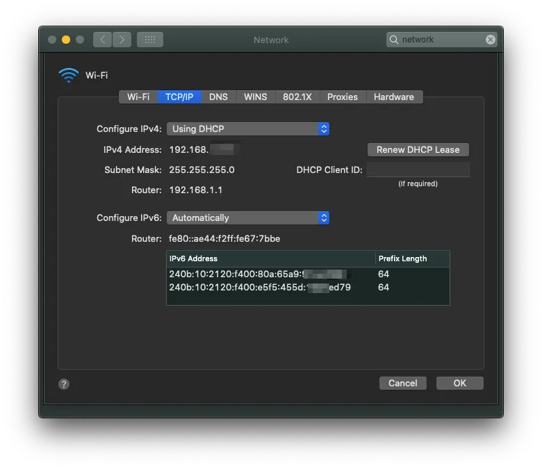
Task: Expand the Configure IPv4 dropdown
Action: pyautogui.click(x=247, y=129)
